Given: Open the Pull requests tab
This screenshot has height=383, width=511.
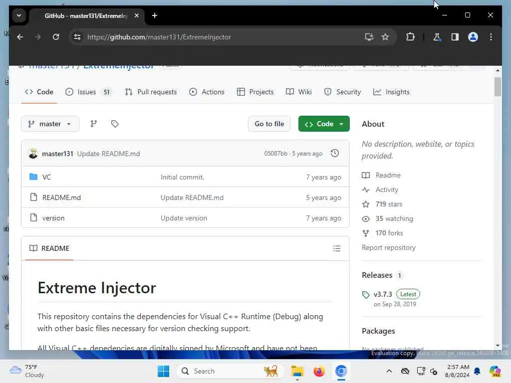Looking at the screenshot, I should point(151,92).
